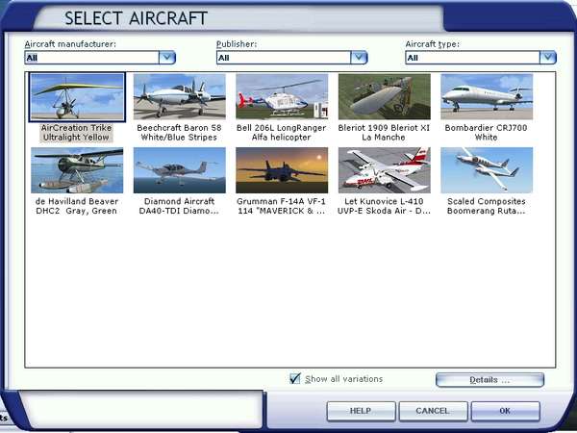Screen dimensions: 577x433
Task: Select the Grumman F-14A thumbnail image
Action: point(282,170)
